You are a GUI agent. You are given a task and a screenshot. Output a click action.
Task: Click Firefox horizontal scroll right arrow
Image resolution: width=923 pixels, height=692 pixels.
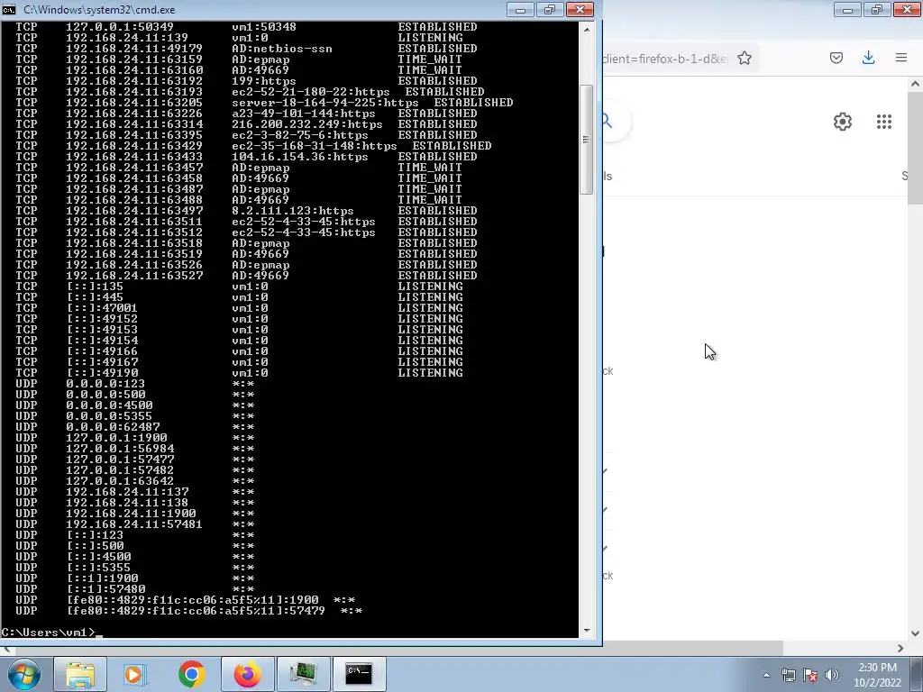point(900,648)
